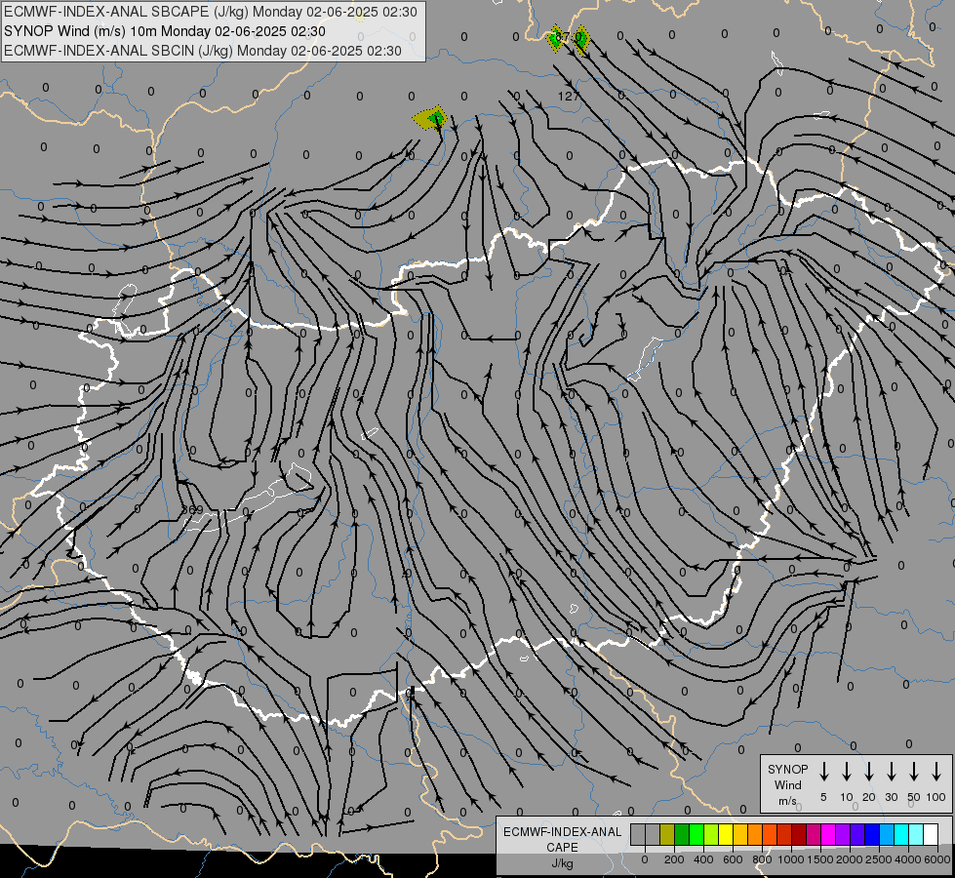Click the 1000 tick label on CAPE scale

[x=791, y=859]
